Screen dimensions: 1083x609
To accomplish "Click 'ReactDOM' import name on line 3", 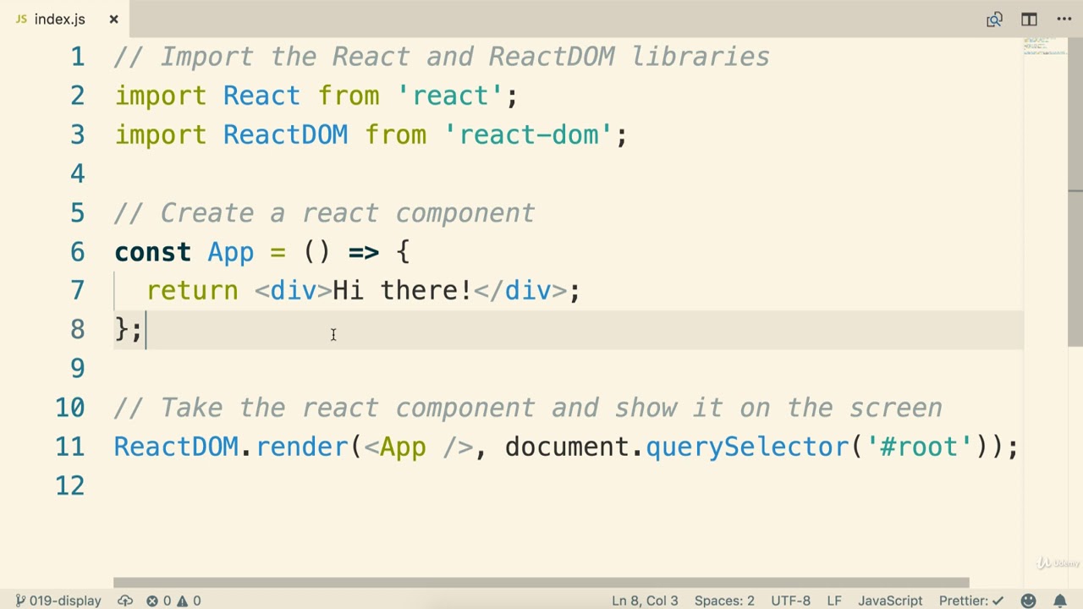I will [x=285, y=134].
